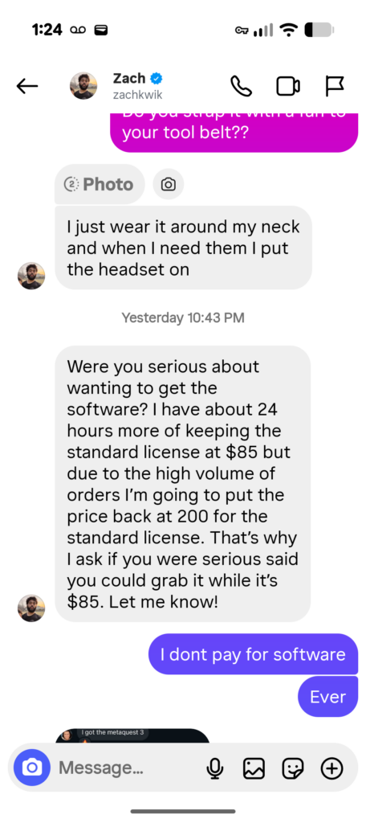The image size is (366, 823).
Task: Start a video call with Zach
Action: click(288, 87)
